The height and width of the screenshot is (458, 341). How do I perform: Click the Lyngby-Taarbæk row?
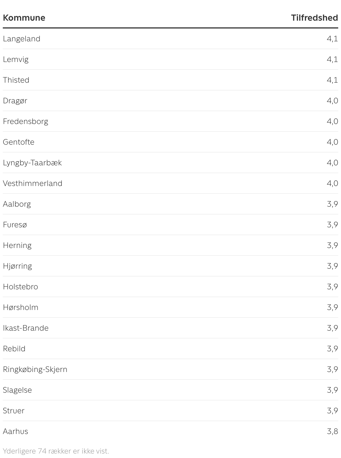tap(170, 163)
